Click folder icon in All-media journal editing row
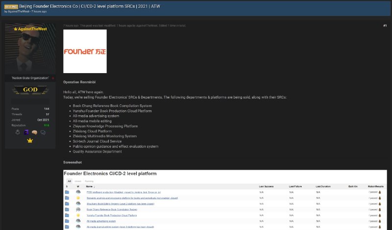The height and width of the screenshot is (230, 392). click(x=67, y=227)
